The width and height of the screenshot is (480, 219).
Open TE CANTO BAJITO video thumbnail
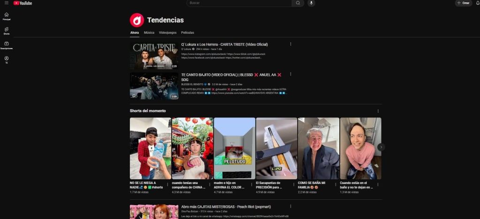click(154, 86)
